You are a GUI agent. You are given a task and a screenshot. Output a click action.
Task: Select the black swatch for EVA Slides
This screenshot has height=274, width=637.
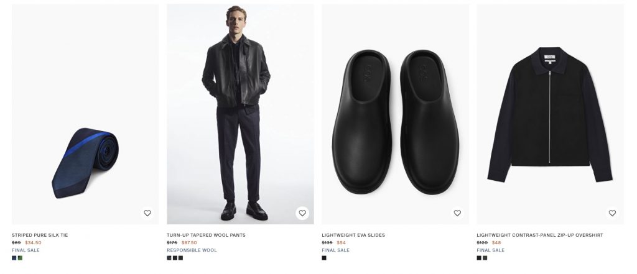click(x=324, y=258)
